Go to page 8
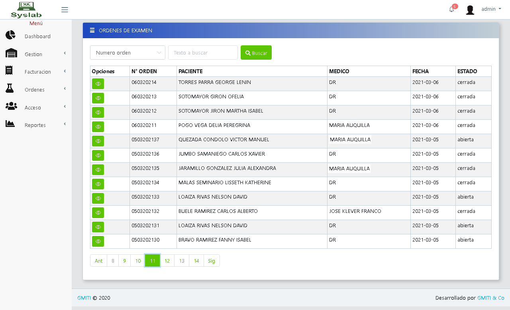The image size is (510, 310). click(113, 261)
